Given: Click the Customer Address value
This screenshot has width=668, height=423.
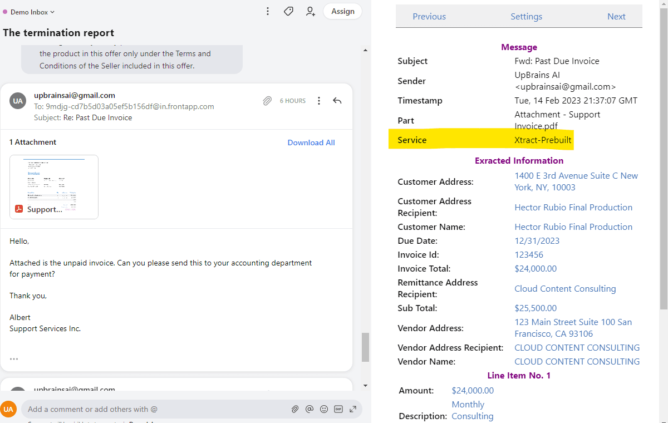Looking at the screenshot, I should tap(576, 181).
